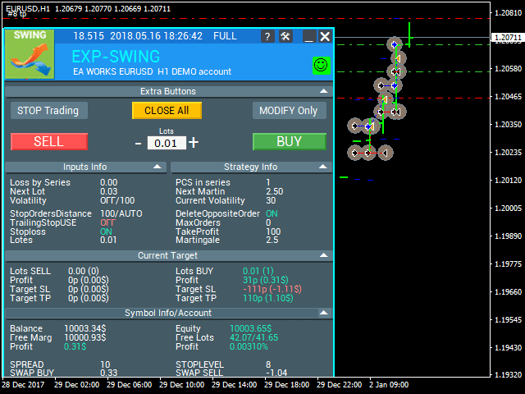Collapse the Extra Buttons section
This screenshot has width=525, height=394.
[x=324, y=91]
